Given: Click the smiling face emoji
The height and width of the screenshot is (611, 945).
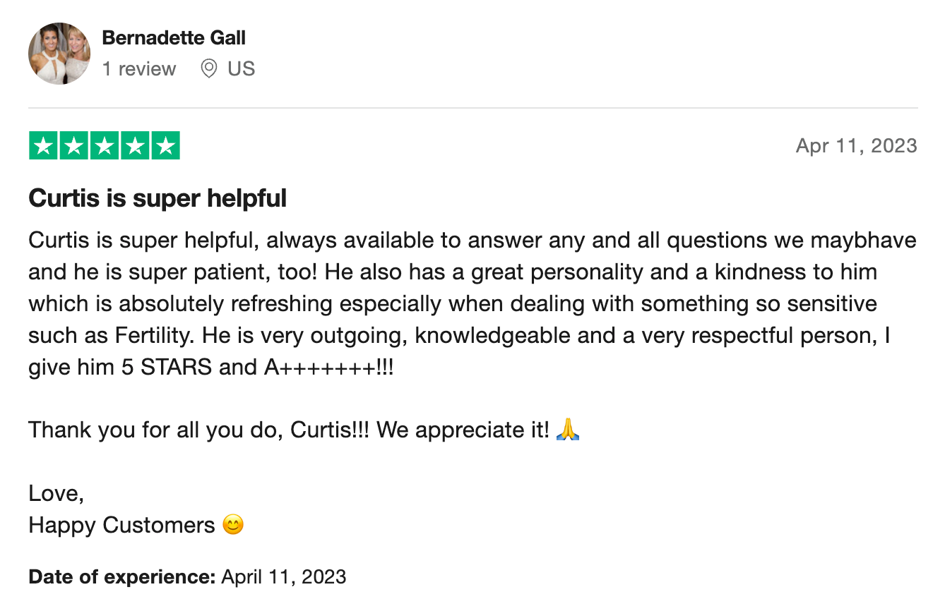Looking at the screenshot, I should [x=233, y=525].
